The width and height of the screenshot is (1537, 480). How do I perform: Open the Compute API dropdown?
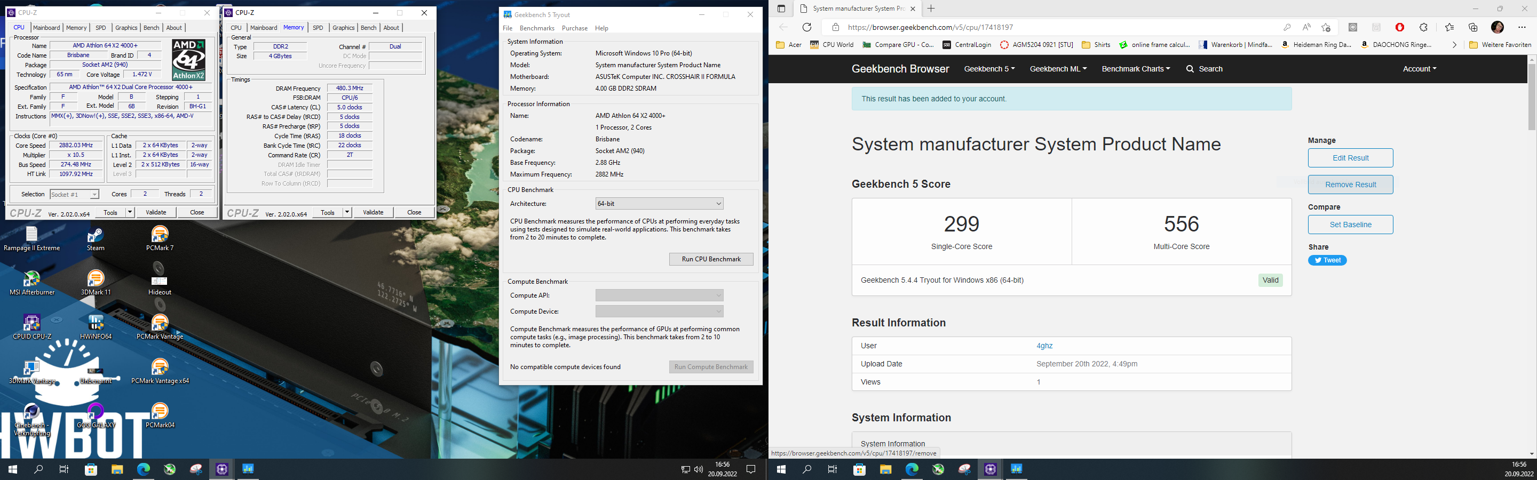[x=659, y=295]
